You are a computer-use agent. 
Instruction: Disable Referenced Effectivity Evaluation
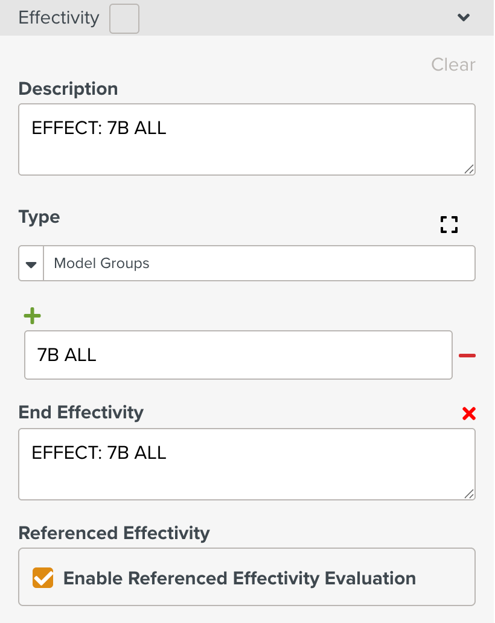42,578
